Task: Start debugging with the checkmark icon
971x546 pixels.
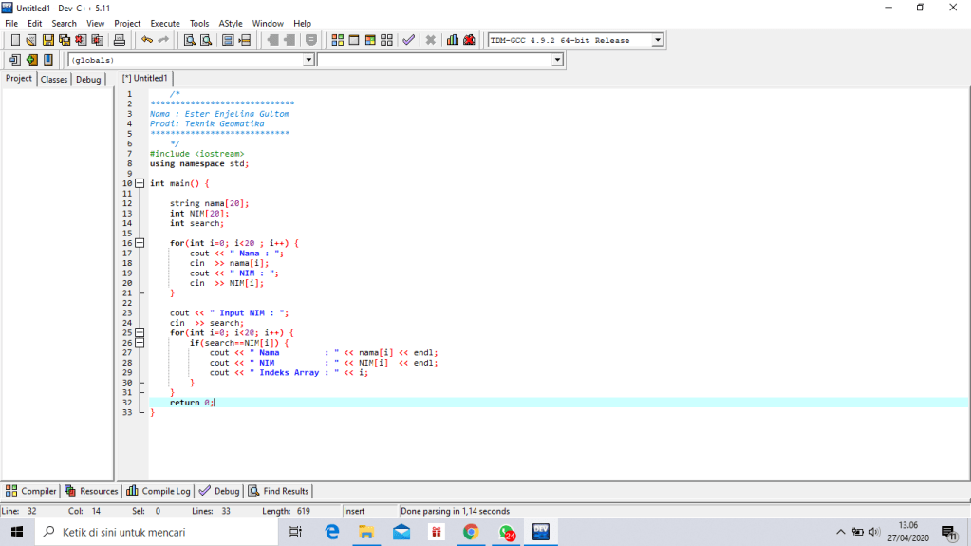Action: (x=408, y=40)
